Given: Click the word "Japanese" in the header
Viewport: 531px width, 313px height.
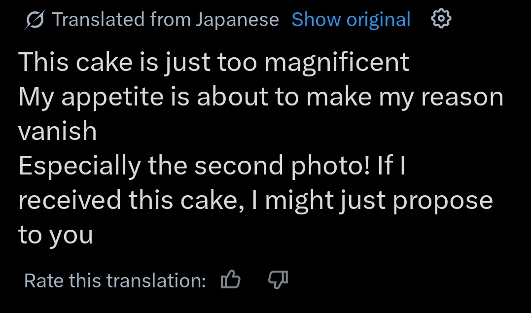Looking at the screenshot, I should 237,20.
